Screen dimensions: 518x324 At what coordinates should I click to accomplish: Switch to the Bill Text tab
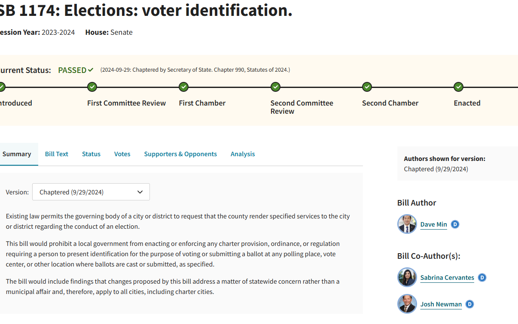pyautogui.click(x=57, y=154)
